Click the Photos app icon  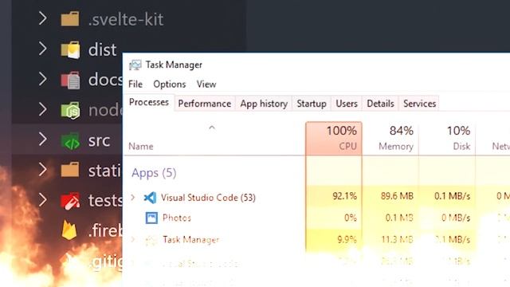(151, 218)
